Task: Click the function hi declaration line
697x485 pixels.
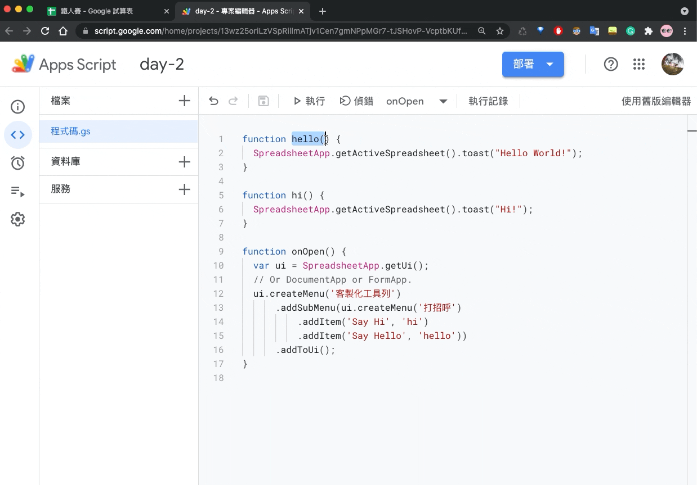Action: (283, 195)
